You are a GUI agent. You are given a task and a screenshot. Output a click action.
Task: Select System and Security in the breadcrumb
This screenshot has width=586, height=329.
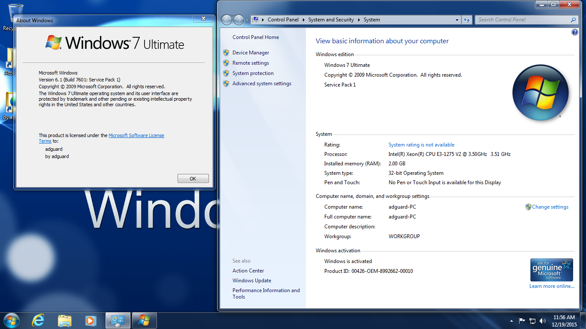(x=331, y=20)
